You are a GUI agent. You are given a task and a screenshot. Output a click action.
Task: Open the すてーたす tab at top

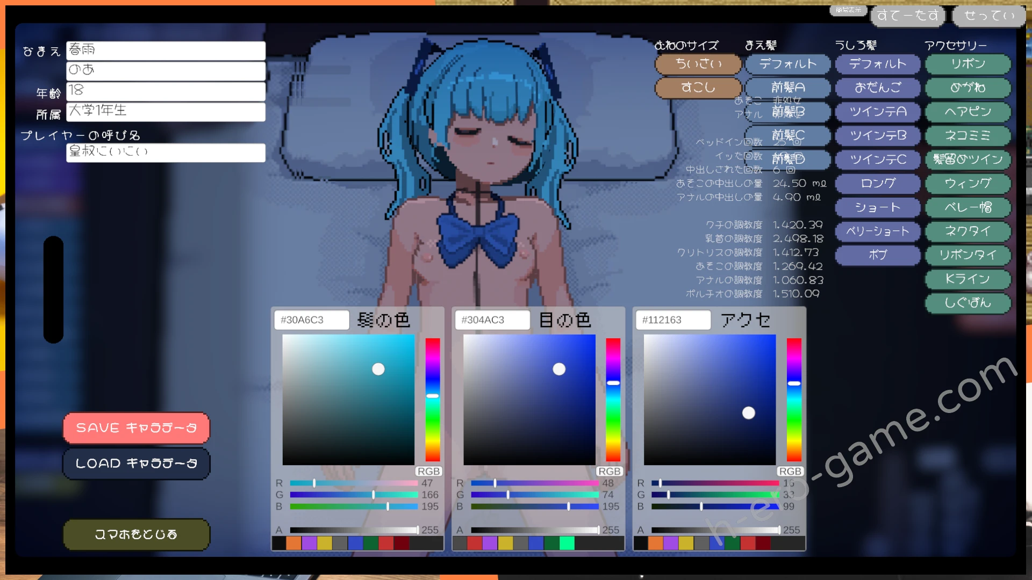pos(908,16)
